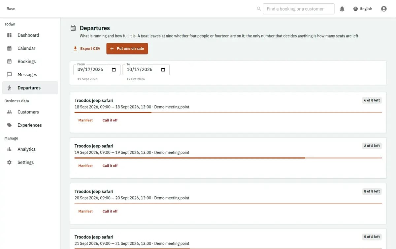Open Manifest for the 19 Sept departure
Screen dimensions: 396x249
(85, 166)
